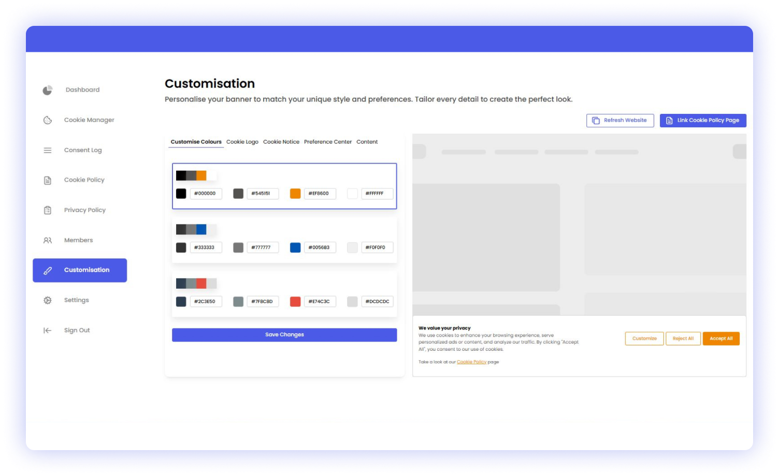Click the Sign Out arrow icon
The height and width of the screenshot is (476, 779).
[48, 330]
